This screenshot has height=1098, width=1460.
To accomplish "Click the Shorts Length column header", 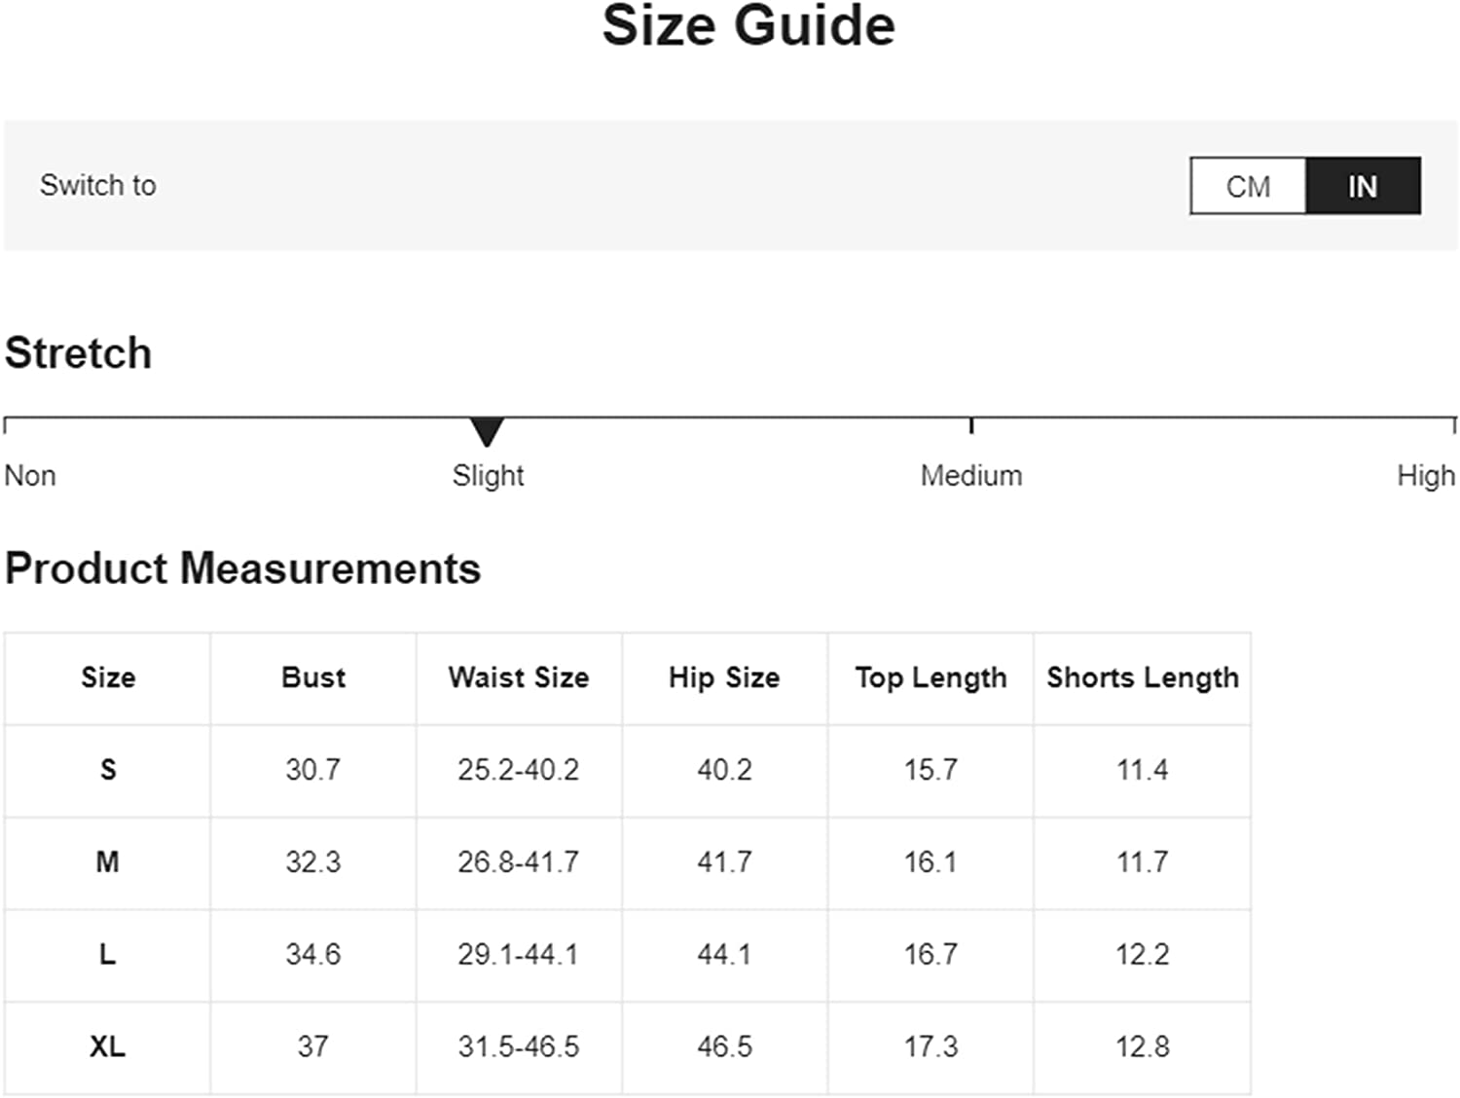I will [x=1143, y=677].
